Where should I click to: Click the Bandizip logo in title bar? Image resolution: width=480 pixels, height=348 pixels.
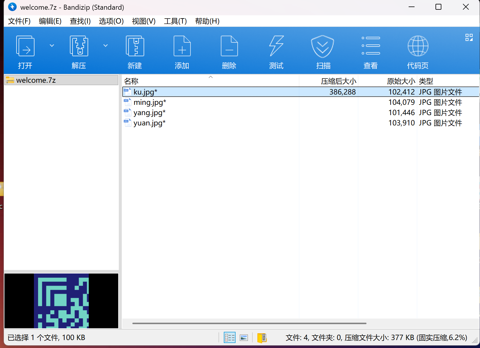point(12,7)
